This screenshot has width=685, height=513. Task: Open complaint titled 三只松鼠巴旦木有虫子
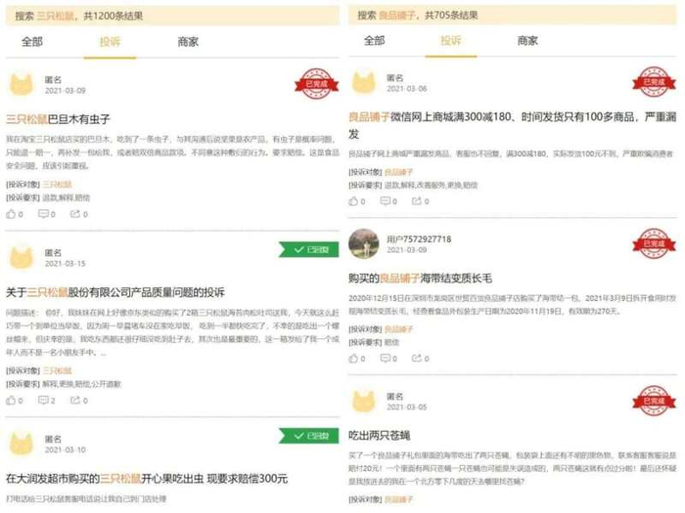pyautogui.click(x=58, y=119)
